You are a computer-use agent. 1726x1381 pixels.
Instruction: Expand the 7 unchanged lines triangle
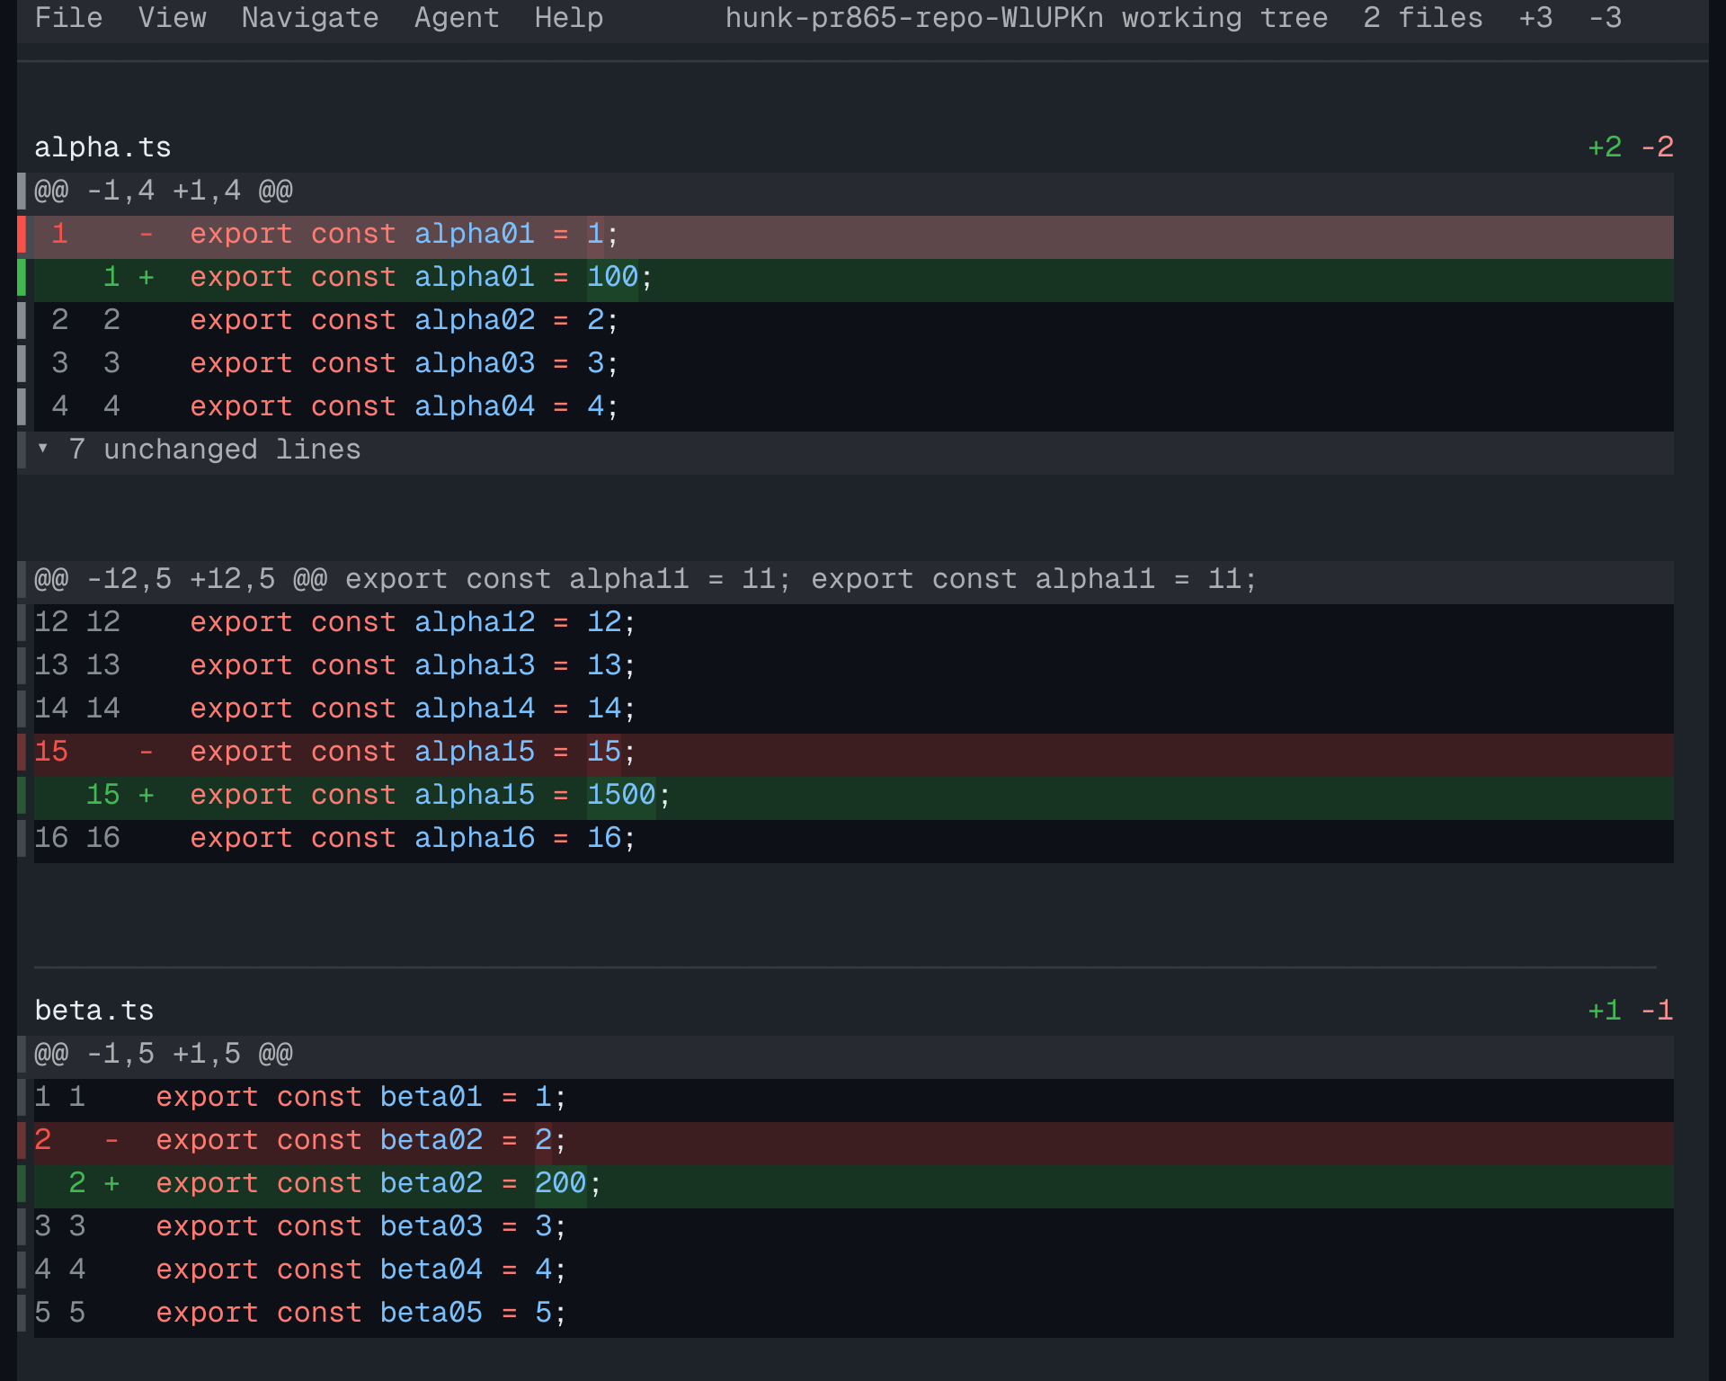point(42,448)
